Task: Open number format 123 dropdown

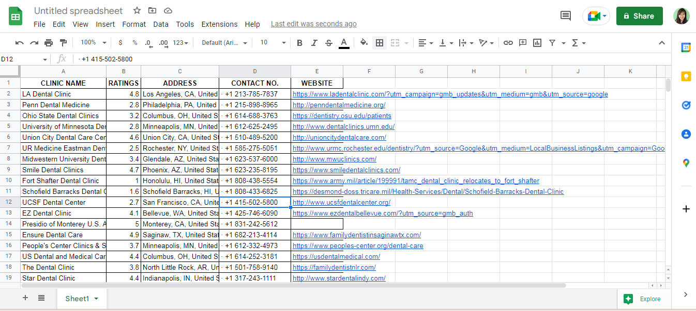Action: pos(180,43)
